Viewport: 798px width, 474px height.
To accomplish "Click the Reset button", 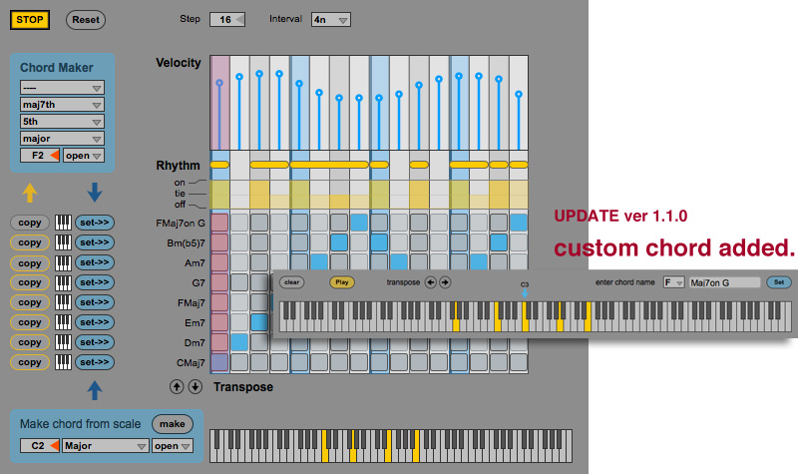I will pos(87,20).
